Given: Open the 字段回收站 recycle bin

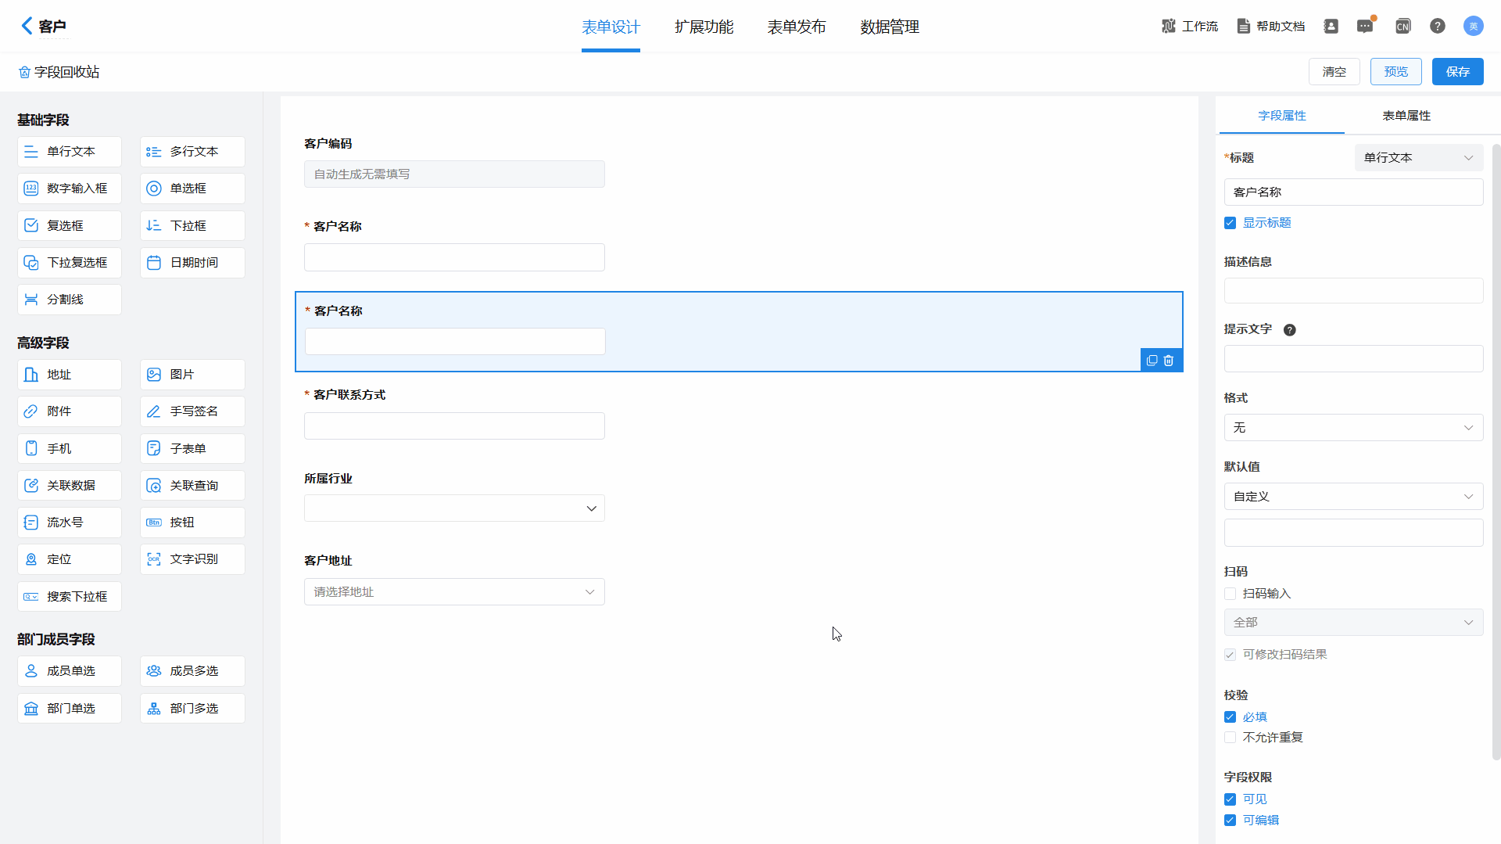Looking at the screenshot, I should pos(59,72).
